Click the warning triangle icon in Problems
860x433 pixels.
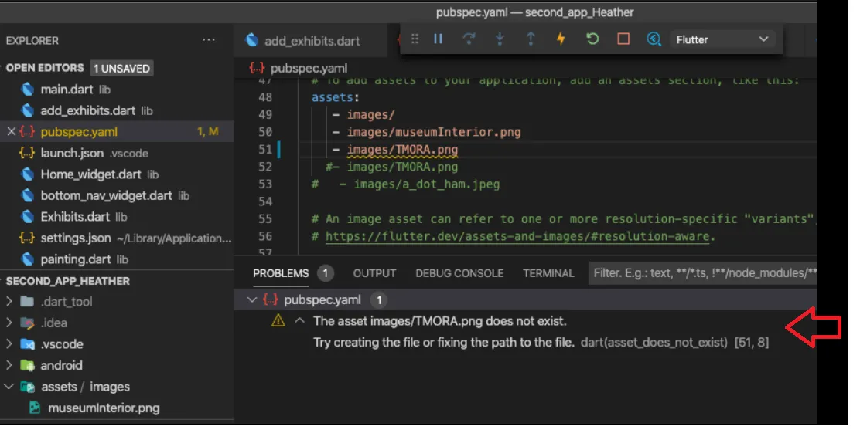tap(278, 321)
